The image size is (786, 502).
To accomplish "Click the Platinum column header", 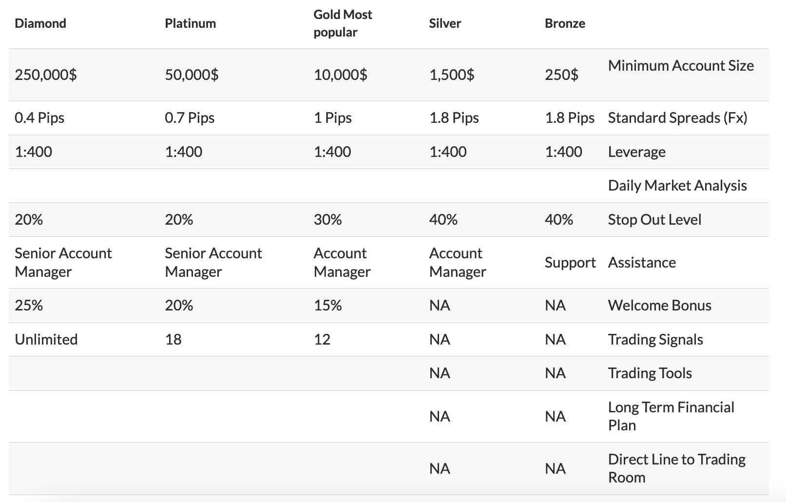I will (190, 23).
